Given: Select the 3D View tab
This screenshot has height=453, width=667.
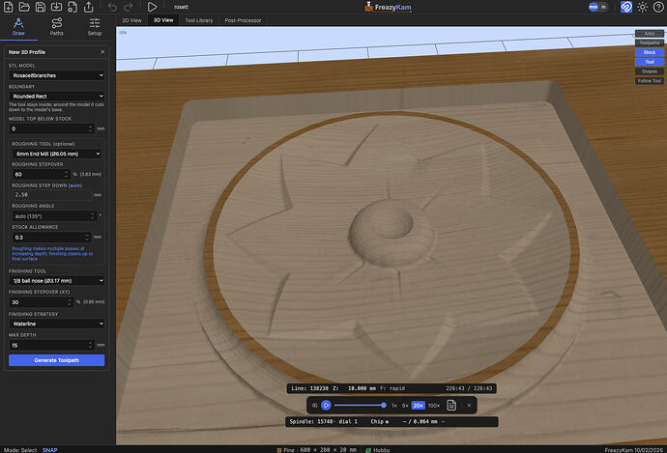Looking at the screenshot, I should tap(163, 20).
